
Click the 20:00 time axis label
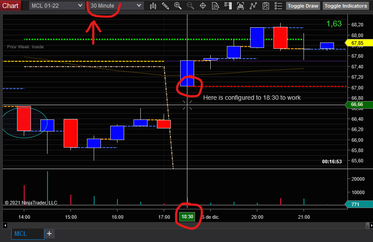(x=257, y=217)
